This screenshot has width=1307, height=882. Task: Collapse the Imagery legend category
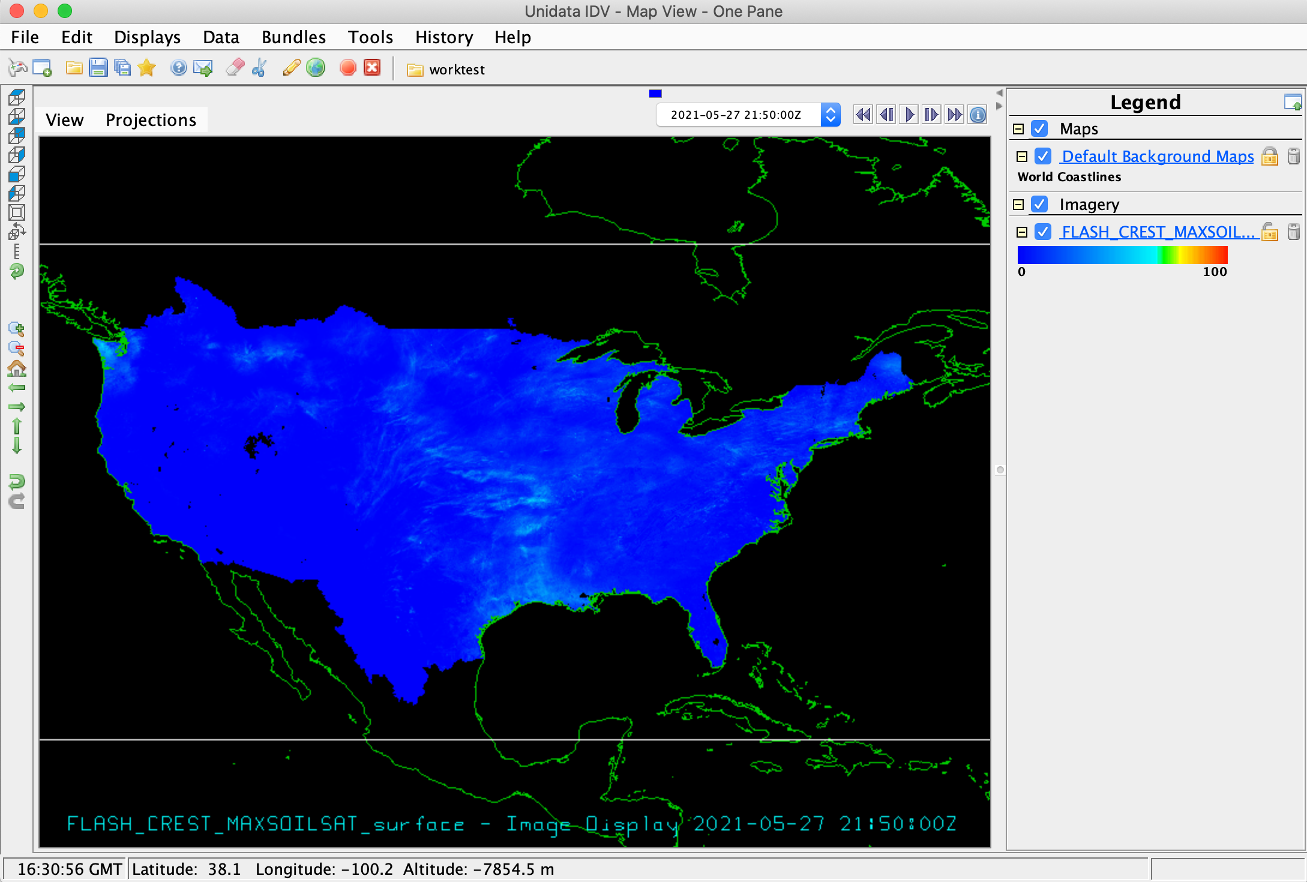pyautogui.click(x=1018, y=205)
